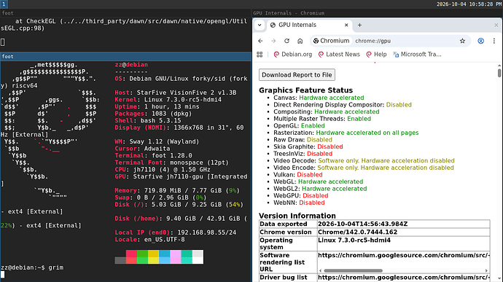This screenshot has width=503, height=282.
Task: Click the zz@debian:~$ grim prompt line
Action: [32, 267]
